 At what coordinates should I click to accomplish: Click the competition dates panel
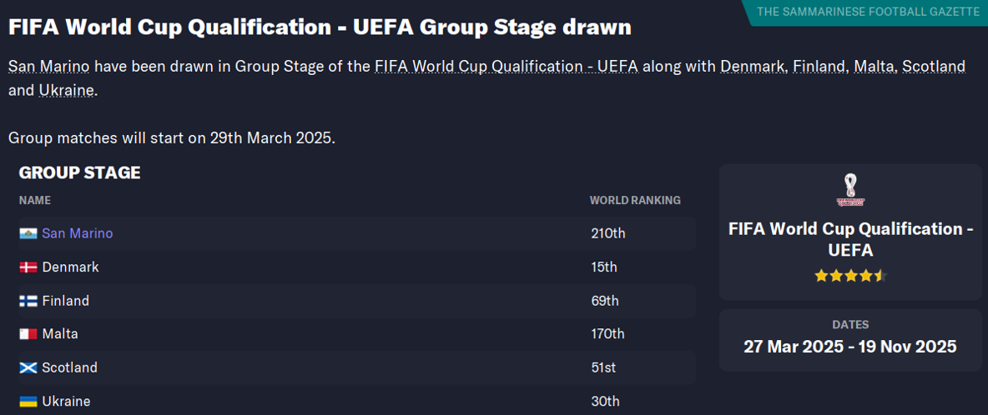tap(850, 339)
